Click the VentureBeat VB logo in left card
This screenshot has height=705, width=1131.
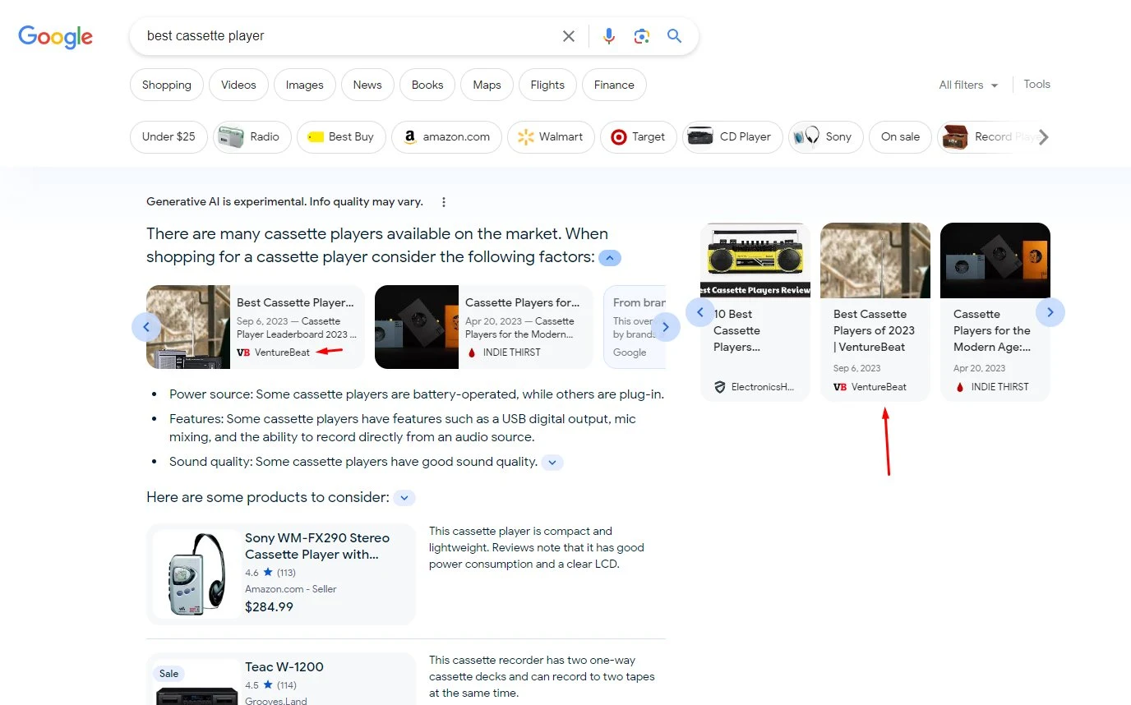click(x=243, y=352)
